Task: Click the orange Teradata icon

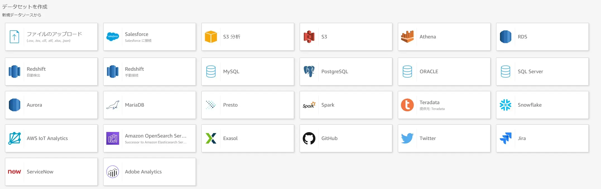Action: 407,105
